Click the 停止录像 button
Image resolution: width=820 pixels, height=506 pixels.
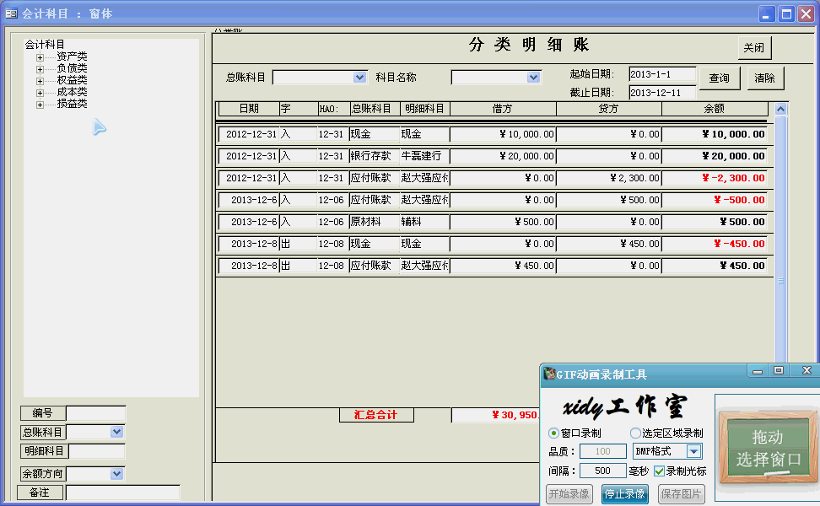tap(625, 494)
